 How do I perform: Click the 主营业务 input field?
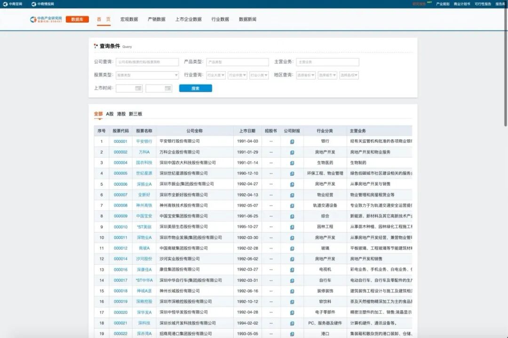[327, 62]
